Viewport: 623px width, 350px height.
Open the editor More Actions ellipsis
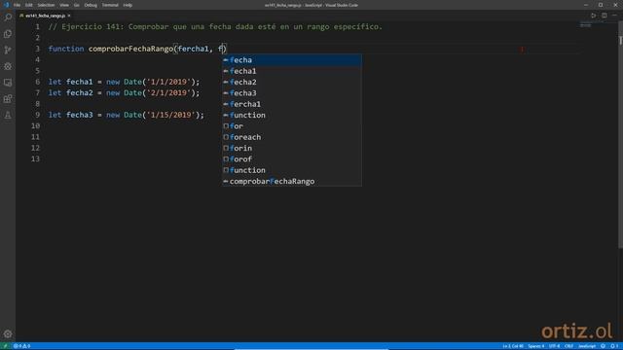tap(614, 16)
